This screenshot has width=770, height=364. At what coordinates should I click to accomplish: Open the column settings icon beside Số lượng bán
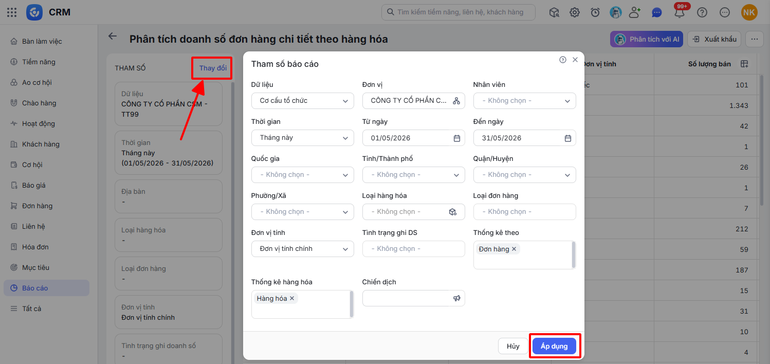click(x=744, y=64)
